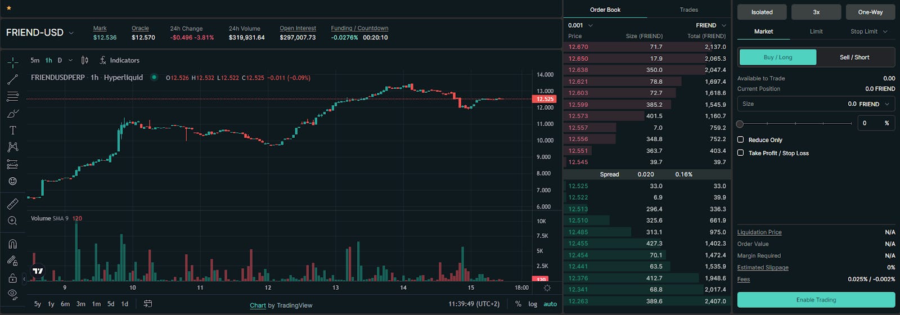Toggle log scale on chart

click(x=533, y=304)
